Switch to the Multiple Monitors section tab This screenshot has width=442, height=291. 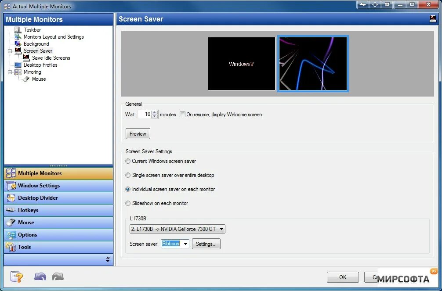click(x=58, y=173)
